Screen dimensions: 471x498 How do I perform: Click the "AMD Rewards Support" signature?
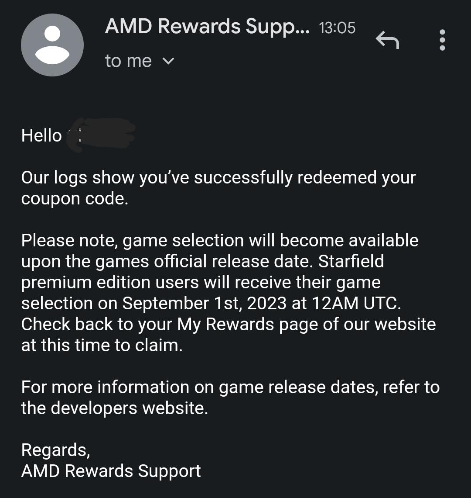tap(111, 471)
